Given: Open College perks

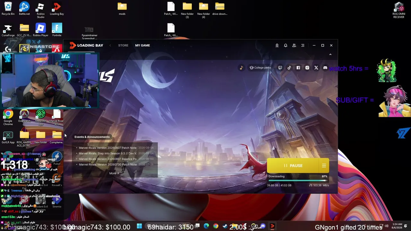Looking at the screenshot, I should 260,68.
